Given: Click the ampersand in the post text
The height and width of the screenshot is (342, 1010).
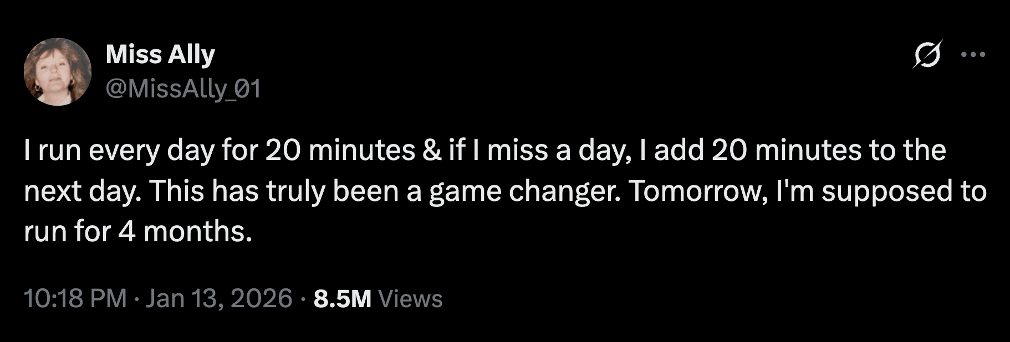Looking at the screenshot, I should pyautogui.click(x=432, y=151).
